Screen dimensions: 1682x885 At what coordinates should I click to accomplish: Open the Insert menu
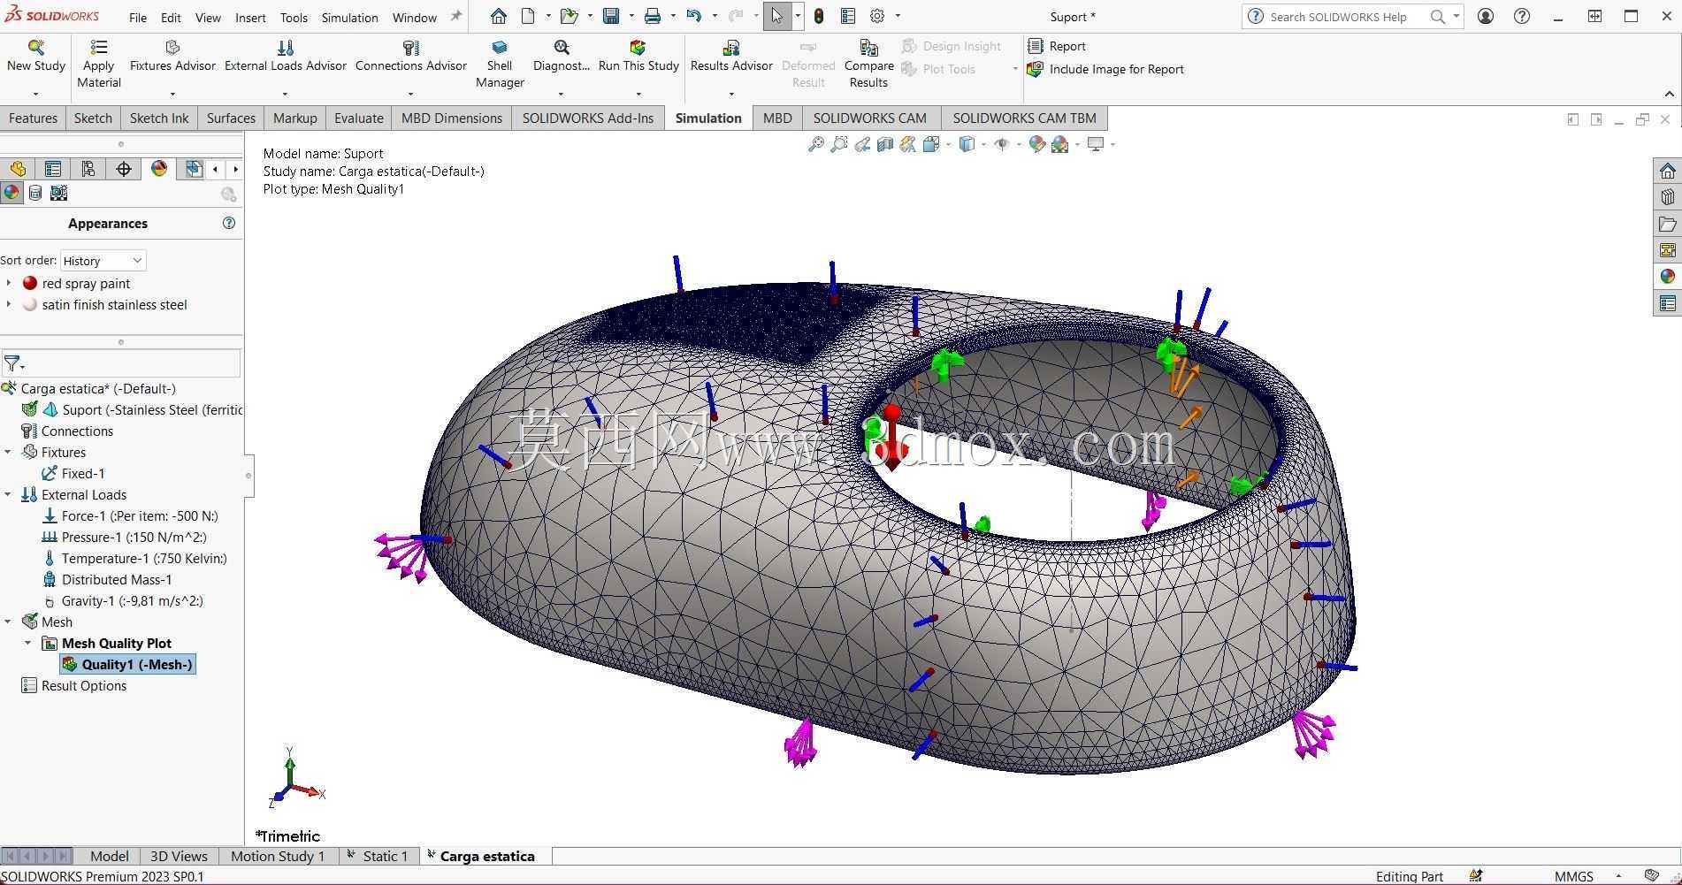pos(250,17)
